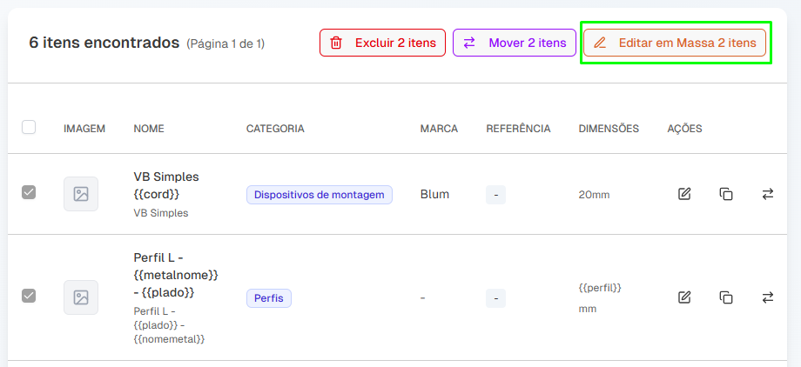Click edit icon for VB Simples row
This screenshot has width=801, height=367.
(x=684, y=194)
